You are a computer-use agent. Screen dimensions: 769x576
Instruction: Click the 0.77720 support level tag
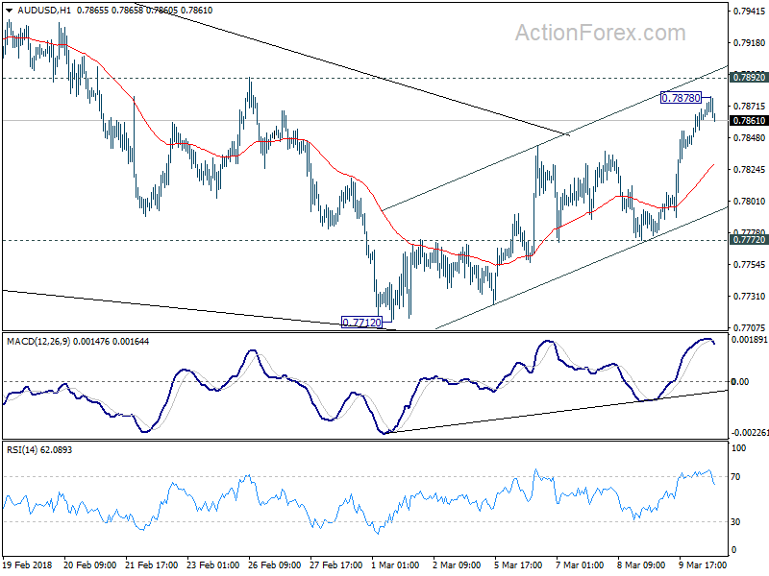(748, 239)
